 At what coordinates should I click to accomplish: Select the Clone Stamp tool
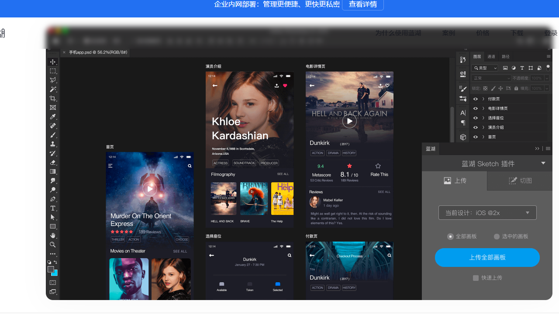pos(53,144)
